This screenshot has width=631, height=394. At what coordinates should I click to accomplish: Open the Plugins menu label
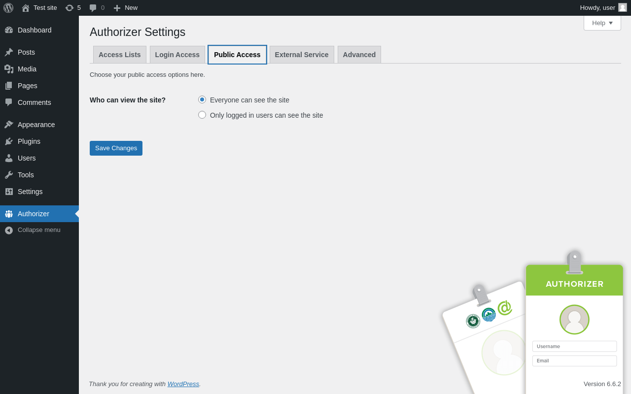pyautogui.click(x=29, y=141)
